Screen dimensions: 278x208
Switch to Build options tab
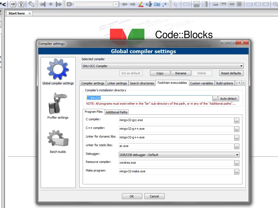tap(225, 83)
